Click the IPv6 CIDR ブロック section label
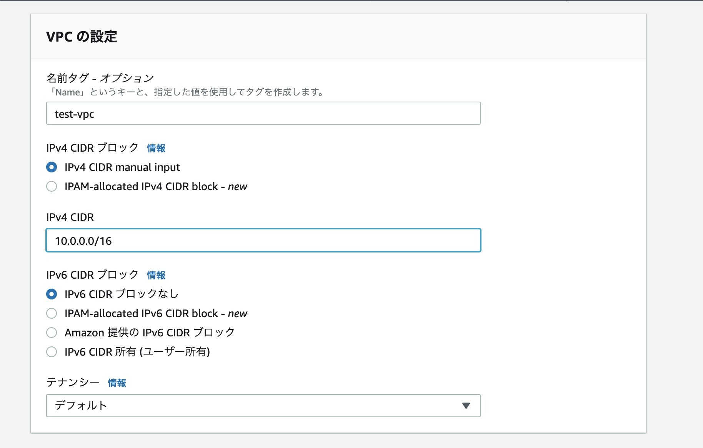703x448 pixels. click(92, 275)
